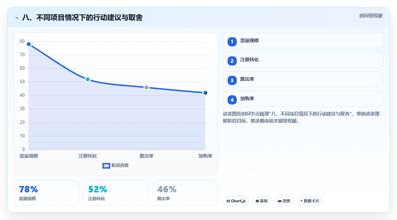Click the icon in the 进度 tag
The image size is (397, 220).
(280, 201)
